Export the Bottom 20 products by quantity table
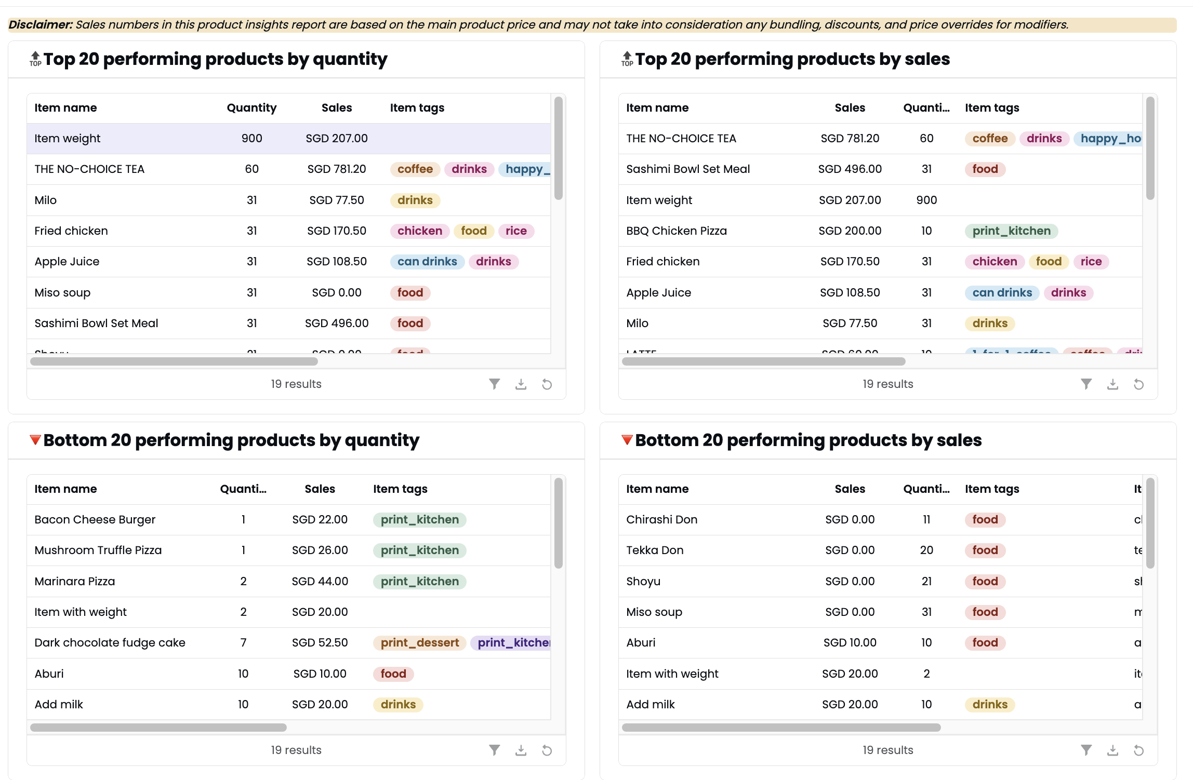The height and width of the screenshot is (780, 1193). [521, 750]
